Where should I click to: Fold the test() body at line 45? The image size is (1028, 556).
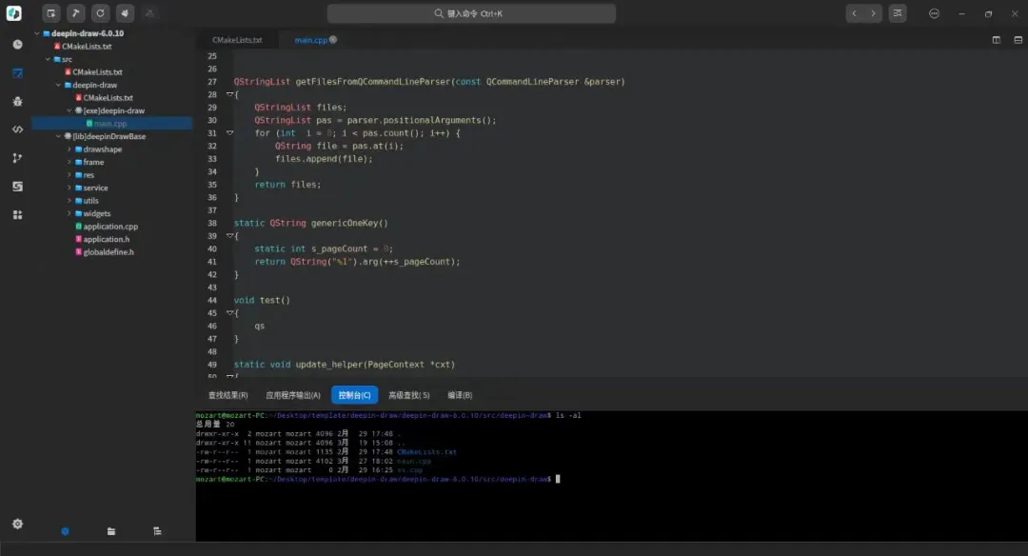(230, 312)
